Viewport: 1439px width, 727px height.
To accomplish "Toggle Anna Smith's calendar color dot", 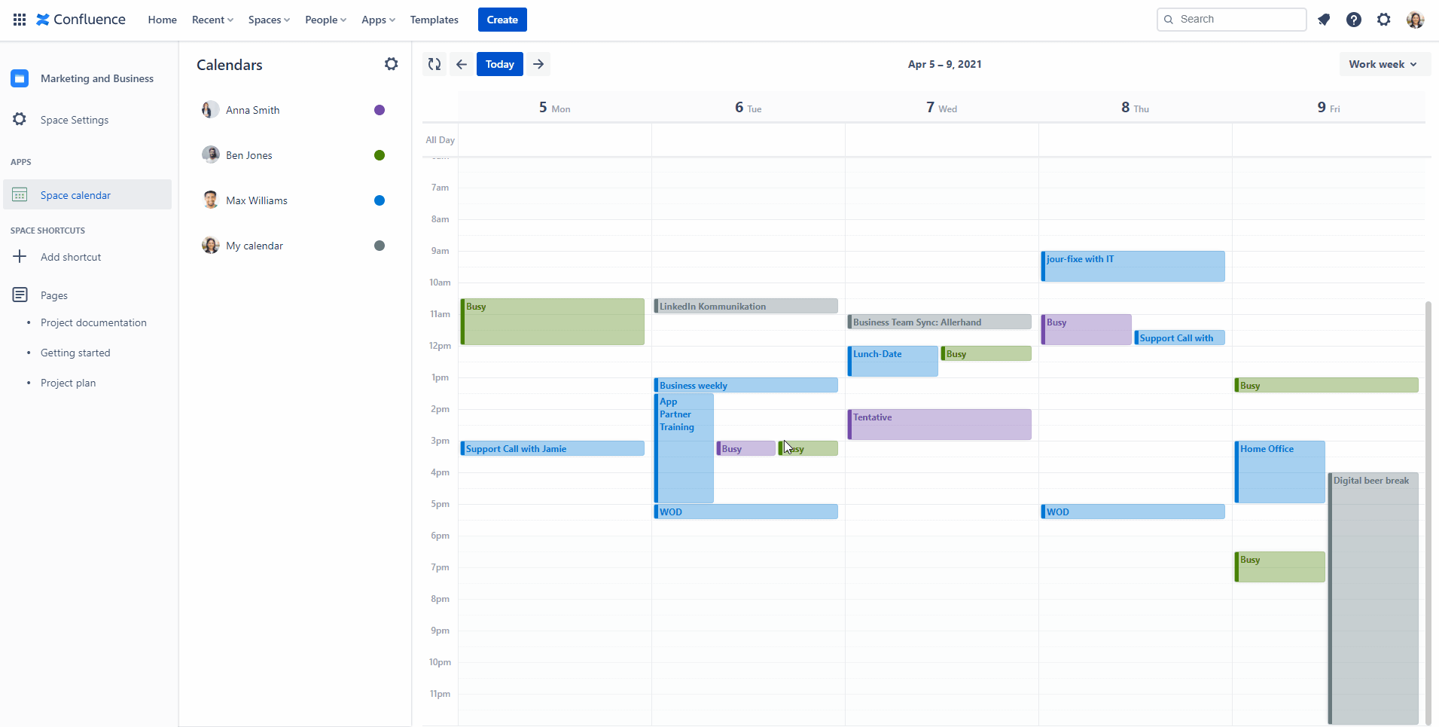I will point(379,109).
